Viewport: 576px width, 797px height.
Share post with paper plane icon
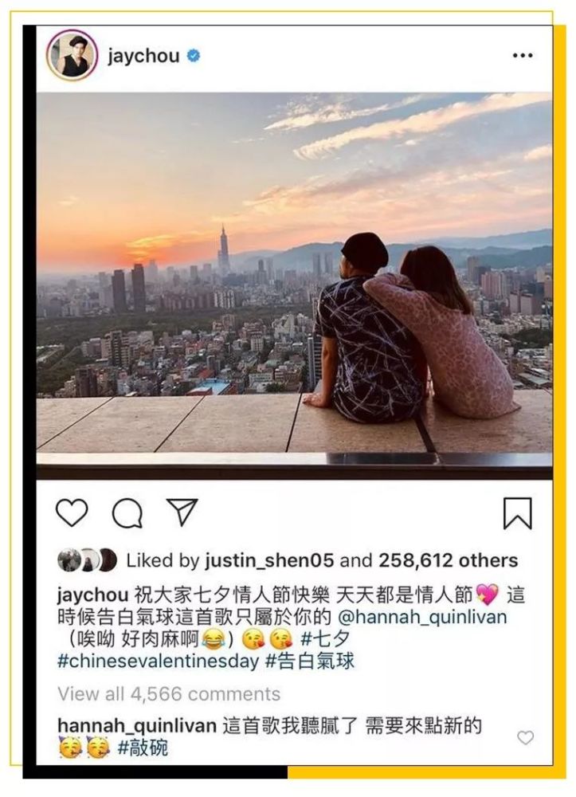(x=182, y=512)
